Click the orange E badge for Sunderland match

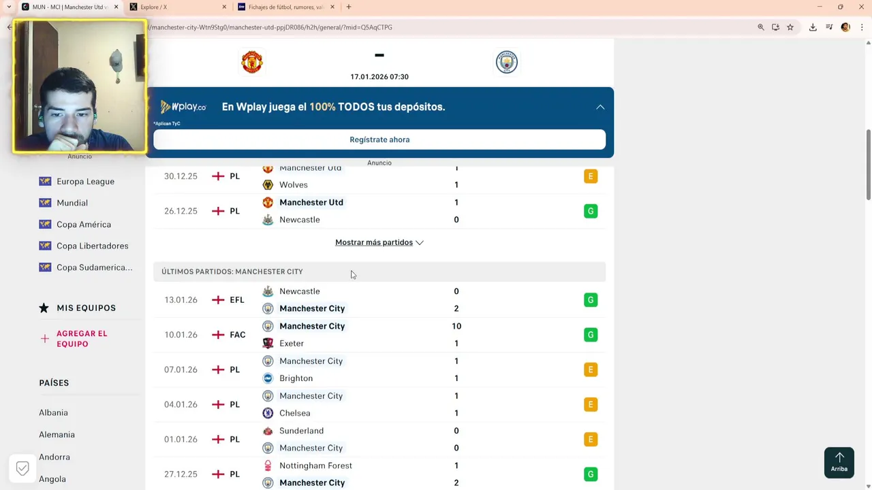(591, 440)
